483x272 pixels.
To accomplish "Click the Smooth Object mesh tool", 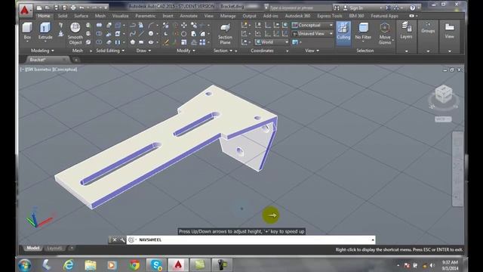I will [75, 33].
